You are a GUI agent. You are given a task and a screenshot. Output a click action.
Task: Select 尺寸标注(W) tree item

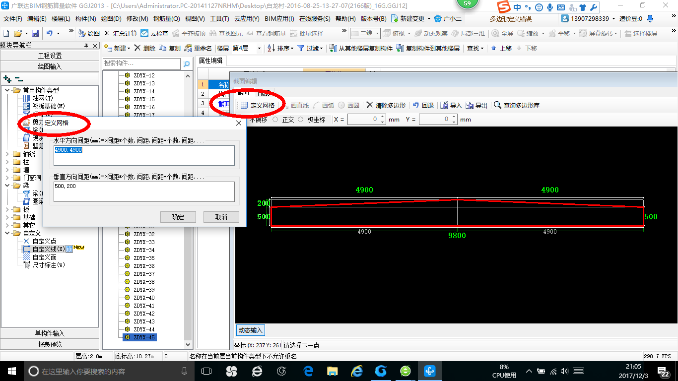[x=49, y=265]
